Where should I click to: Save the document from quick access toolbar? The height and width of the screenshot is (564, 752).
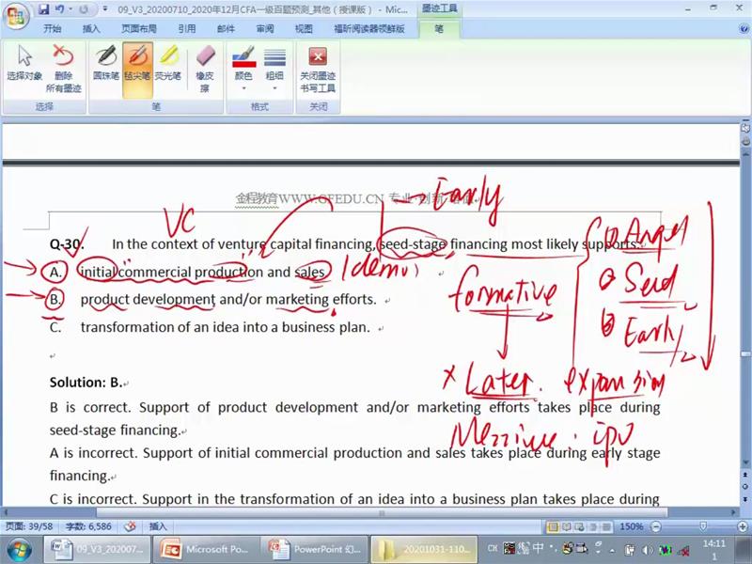44,9
